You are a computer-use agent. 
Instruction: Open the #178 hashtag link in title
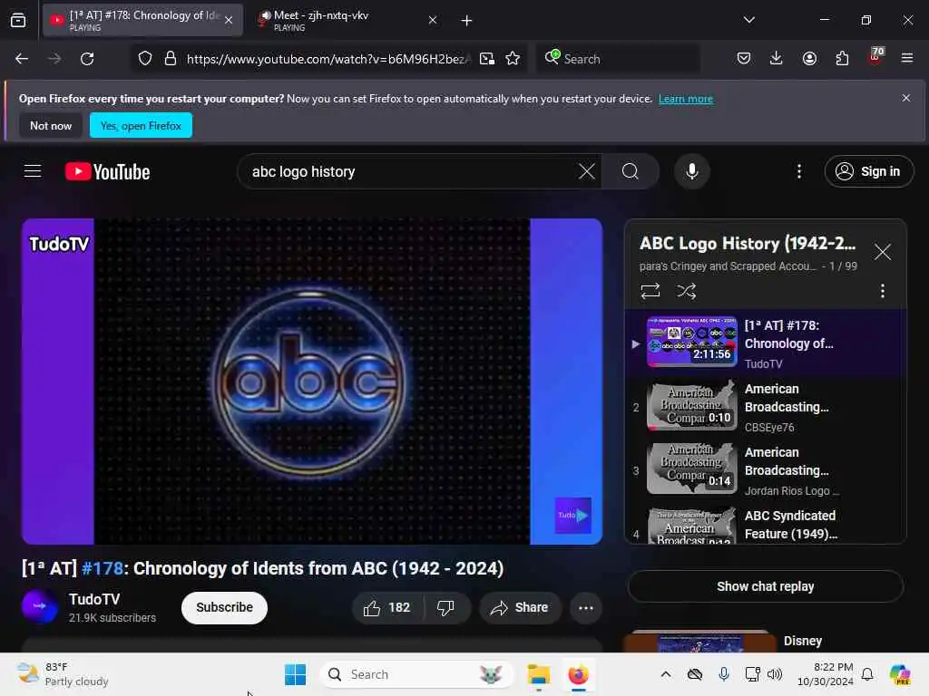pyautogui.click(x=103, y=568)
